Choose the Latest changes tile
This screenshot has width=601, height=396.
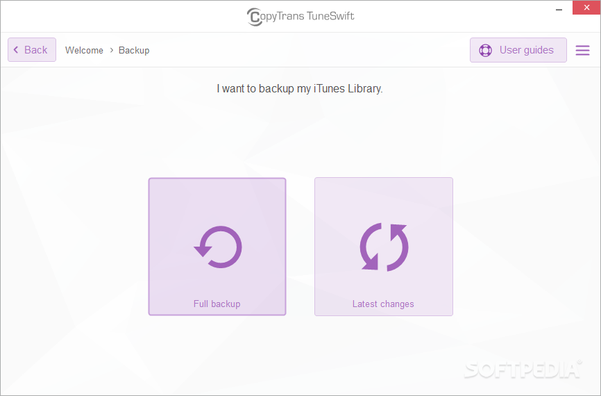click(x=384, y=247)
